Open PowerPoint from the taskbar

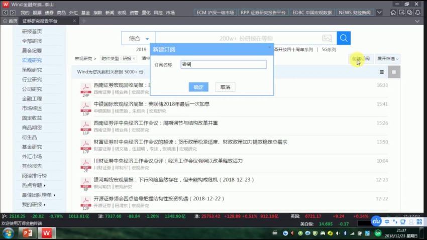point(28,233)
